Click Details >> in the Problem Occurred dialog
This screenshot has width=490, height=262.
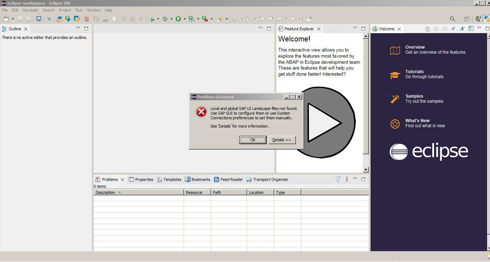coord(282,140)
